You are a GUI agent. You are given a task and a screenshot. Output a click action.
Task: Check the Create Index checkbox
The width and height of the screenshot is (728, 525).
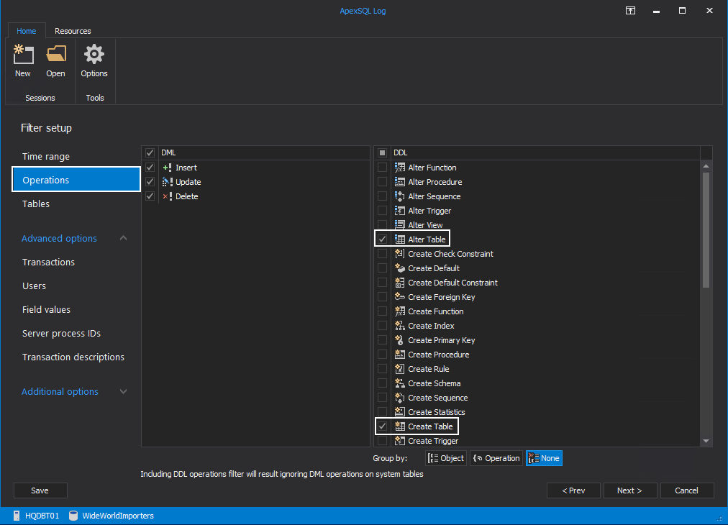tap(382, 326)
